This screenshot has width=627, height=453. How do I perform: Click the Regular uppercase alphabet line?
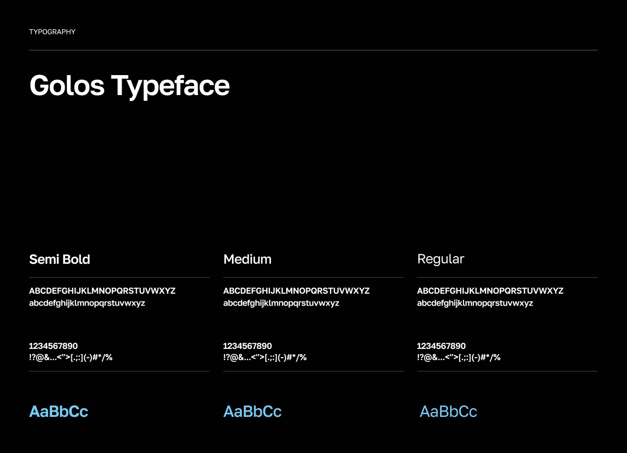tap(490, 291)
